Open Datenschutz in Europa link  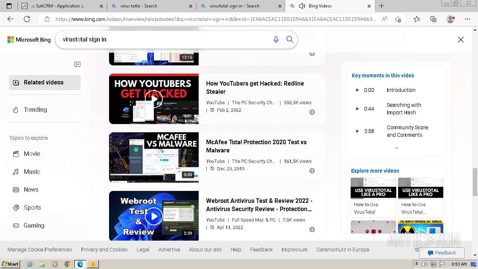tap(343, 250)
